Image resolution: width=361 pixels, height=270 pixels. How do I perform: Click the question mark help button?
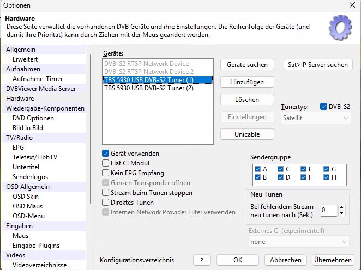click(x=202, y=260)
